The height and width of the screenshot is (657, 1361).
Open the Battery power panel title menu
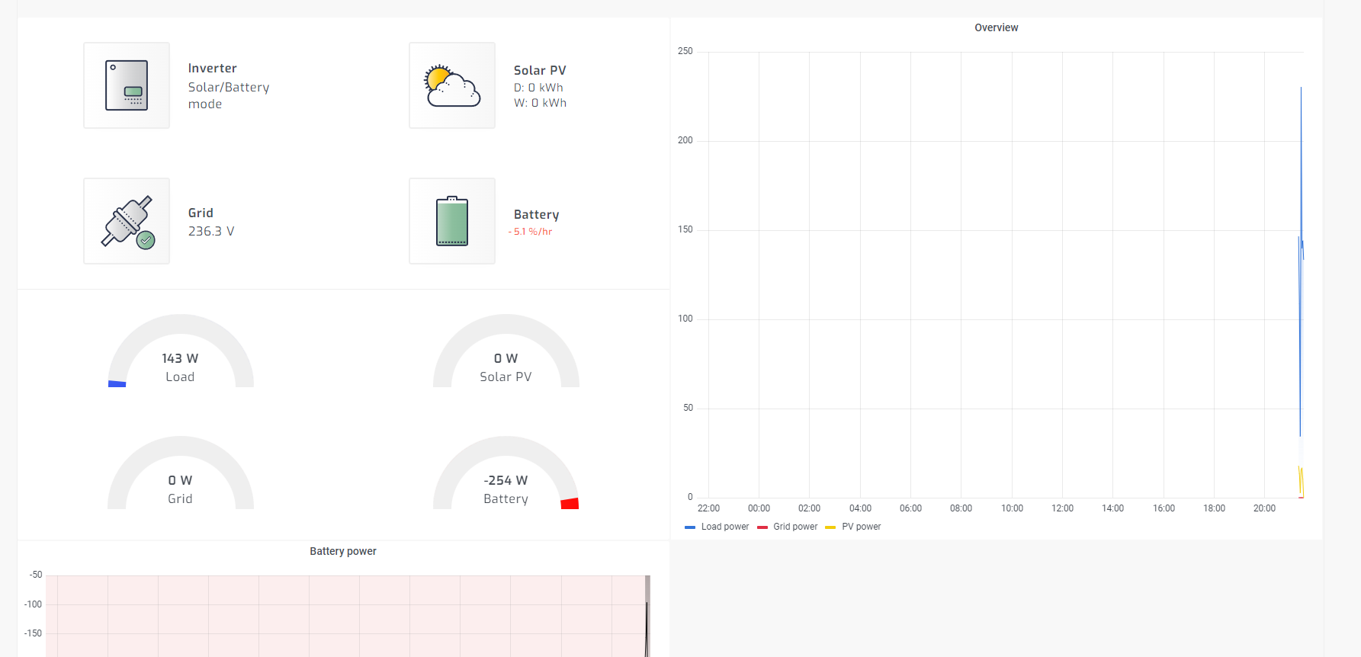coord(343,551)
